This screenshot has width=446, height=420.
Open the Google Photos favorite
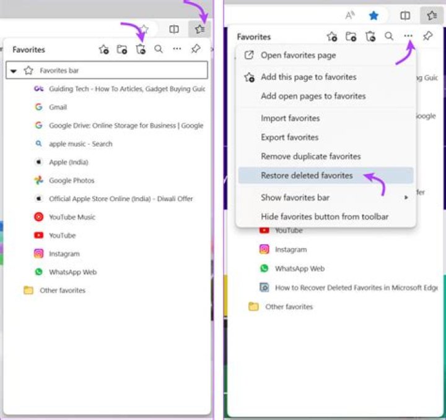[x=72, y=181]
